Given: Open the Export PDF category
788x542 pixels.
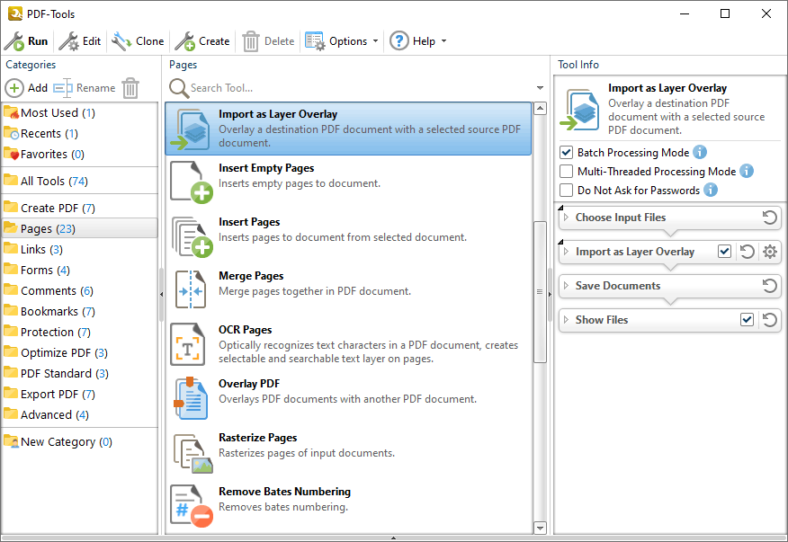Looking at the screenshot, I should pos(79,394).
